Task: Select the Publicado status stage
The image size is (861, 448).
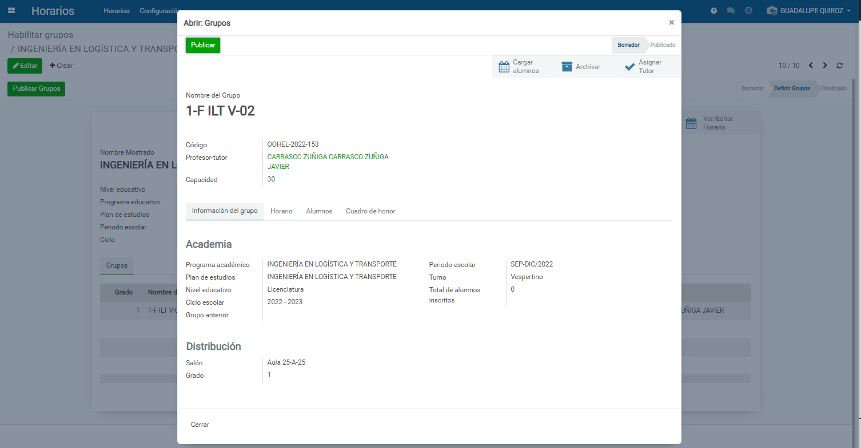Action: (x=663, y=45)
